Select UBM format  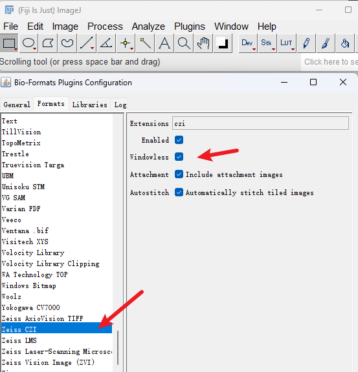click(x=56, y=176)
